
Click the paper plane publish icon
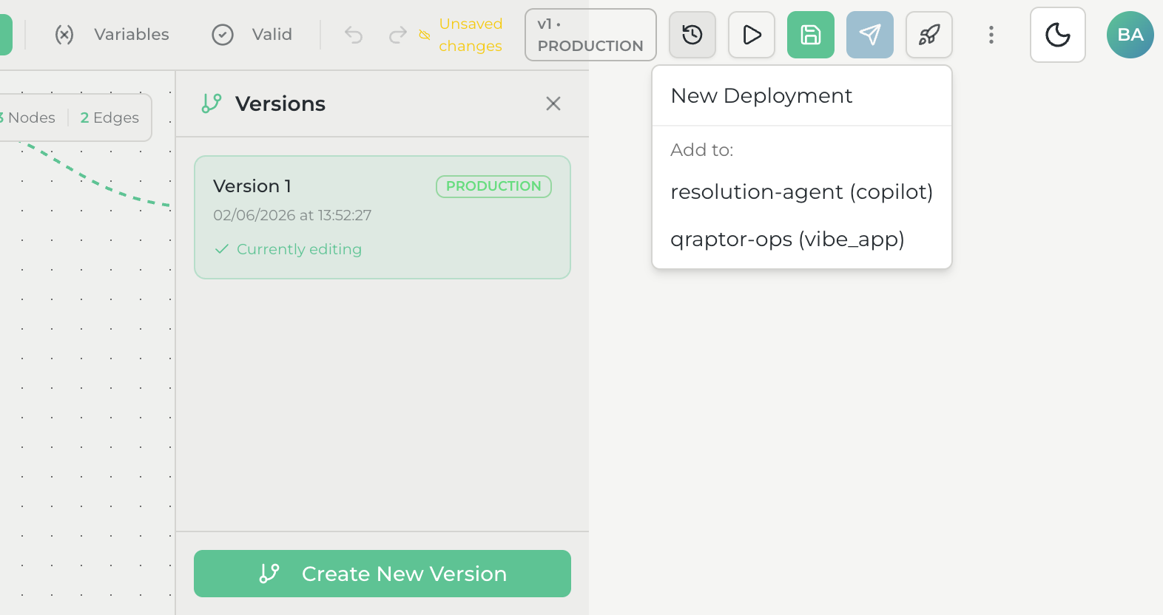tap(870, 35)
